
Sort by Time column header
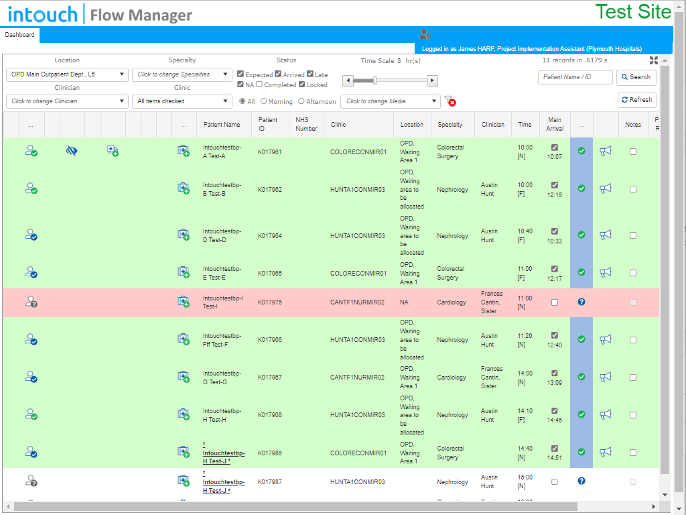pyautogui.click(x=525, y=124)
